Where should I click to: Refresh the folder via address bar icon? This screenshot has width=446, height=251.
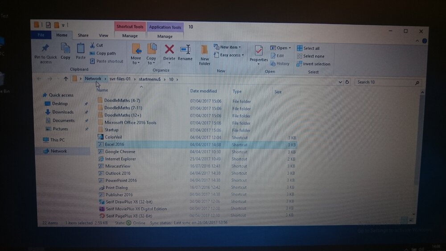point(347,82)
